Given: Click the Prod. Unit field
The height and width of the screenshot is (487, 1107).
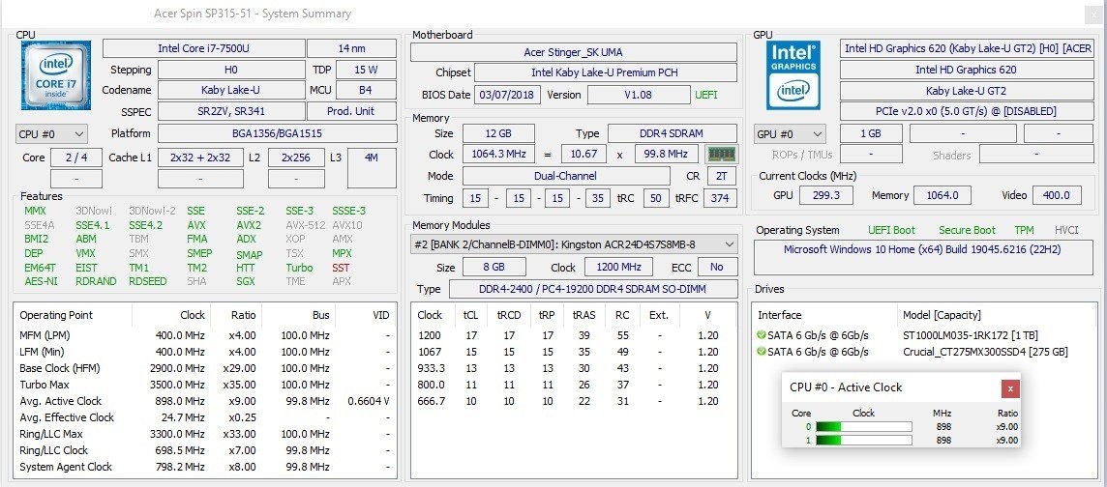Looking at the screenshot, I should click(x=351, y=111).
